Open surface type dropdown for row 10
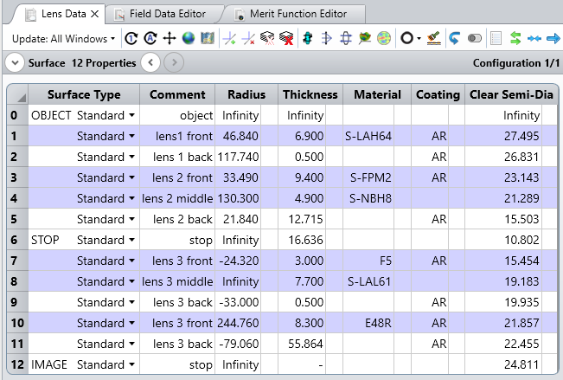 coord(131,323)
